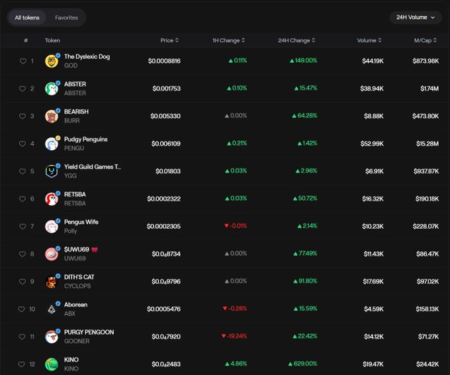Open the ABSTER token logo
The image size is (450, 375).
click(52, 89)
